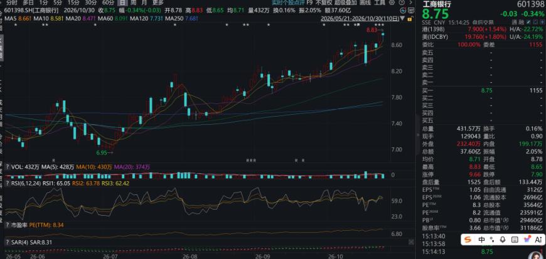Toggle the punctuation mode in the IME bar

pyautogui.click(x=492, y=240)
